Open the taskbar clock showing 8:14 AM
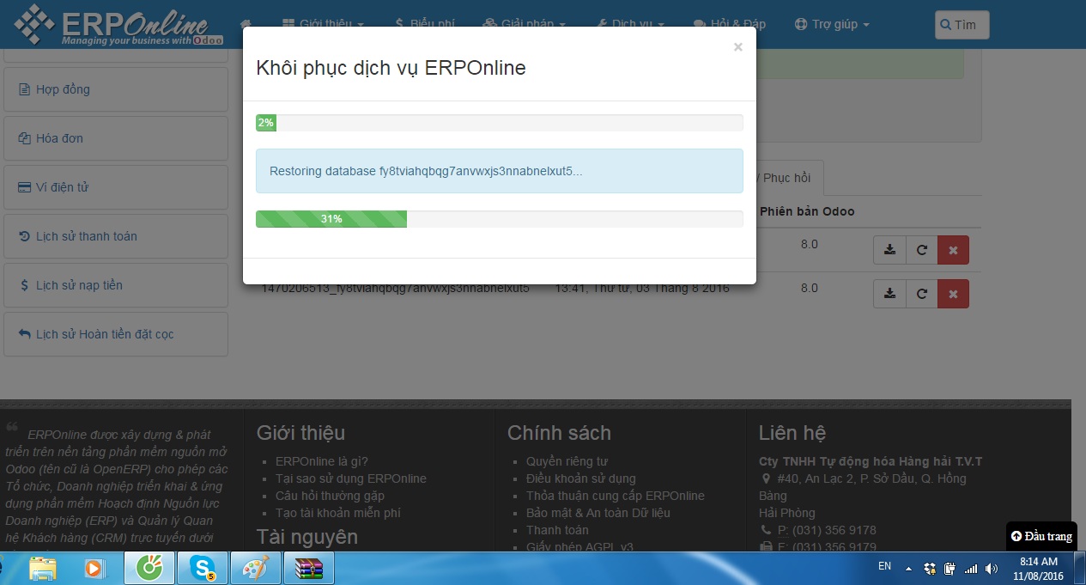 1038,569
